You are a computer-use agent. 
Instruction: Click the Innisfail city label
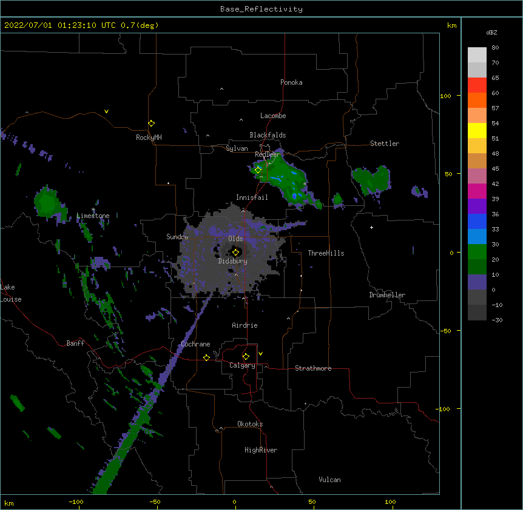[252, 197]
